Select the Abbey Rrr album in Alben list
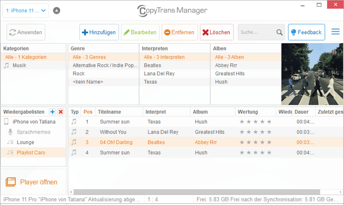 point(246,65)
